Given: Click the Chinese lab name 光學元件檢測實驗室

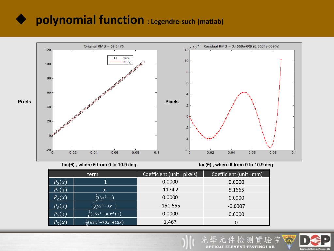Looking at the screenshot, I should pos(240,240).
